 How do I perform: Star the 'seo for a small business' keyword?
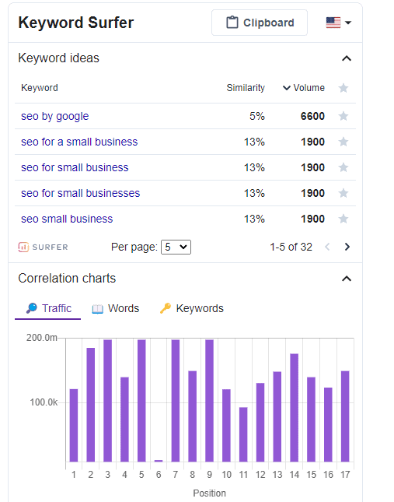pos(343,142)
